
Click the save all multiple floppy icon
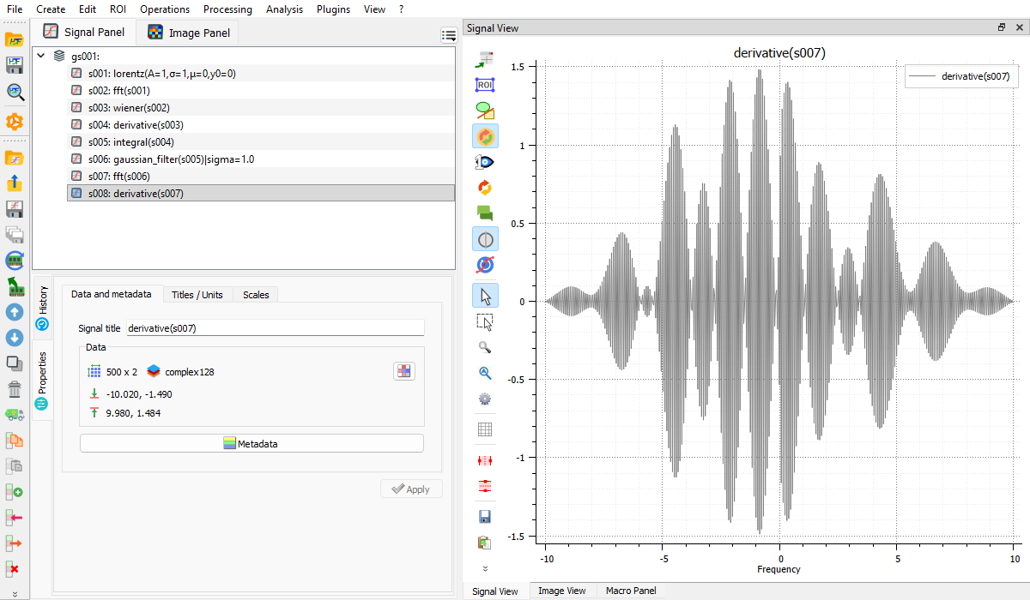tap(15, 235)
